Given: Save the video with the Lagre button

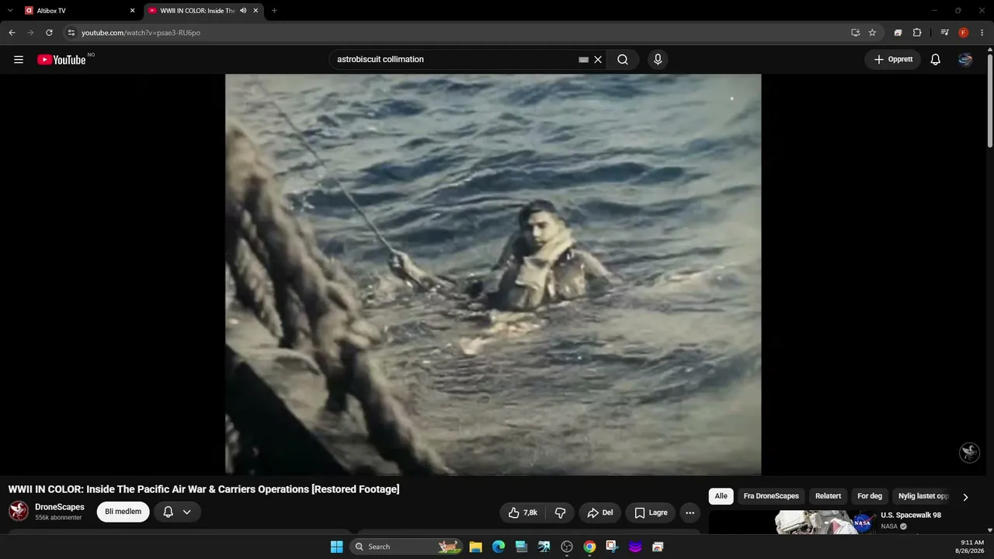Looking at the screenshot, I should (651, 512).
